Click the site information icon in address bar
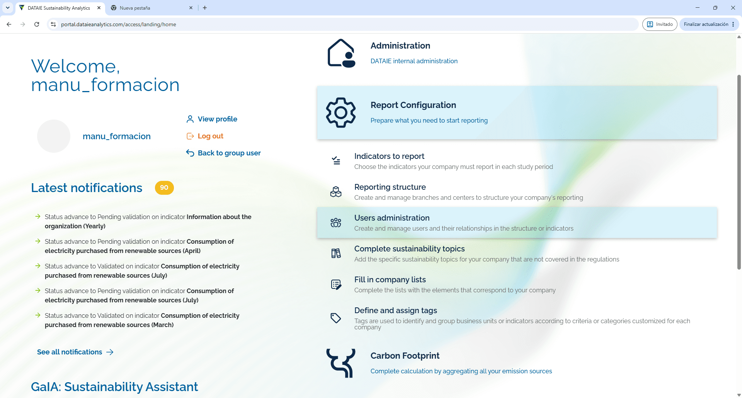The width and height of the screenshot is (742, 398). (53, 24)
